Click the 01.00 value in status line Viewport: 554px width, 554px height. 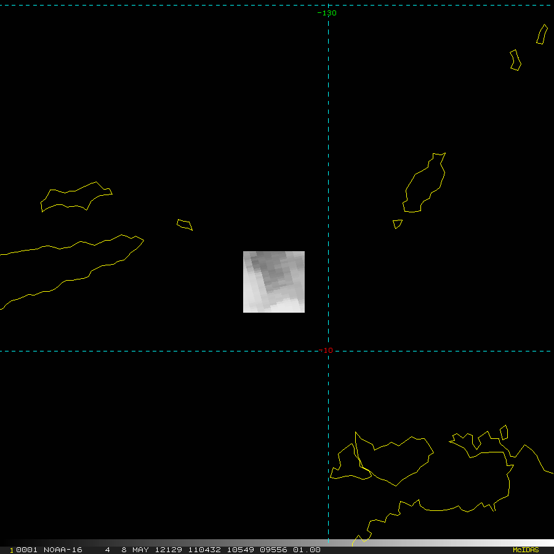(307, 550)
